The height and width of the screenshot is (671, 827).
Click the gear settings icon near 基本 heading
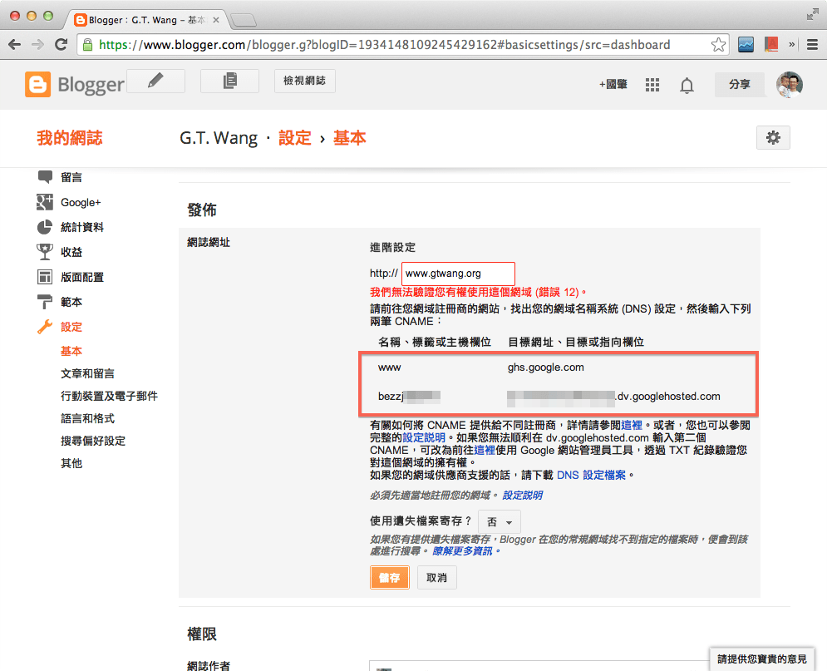tap(773, 137)
